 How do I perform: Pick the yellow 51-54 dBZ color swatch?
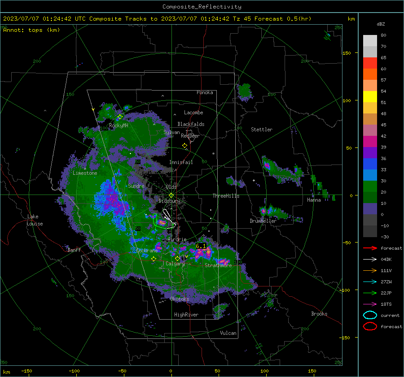tap(370, 97)
